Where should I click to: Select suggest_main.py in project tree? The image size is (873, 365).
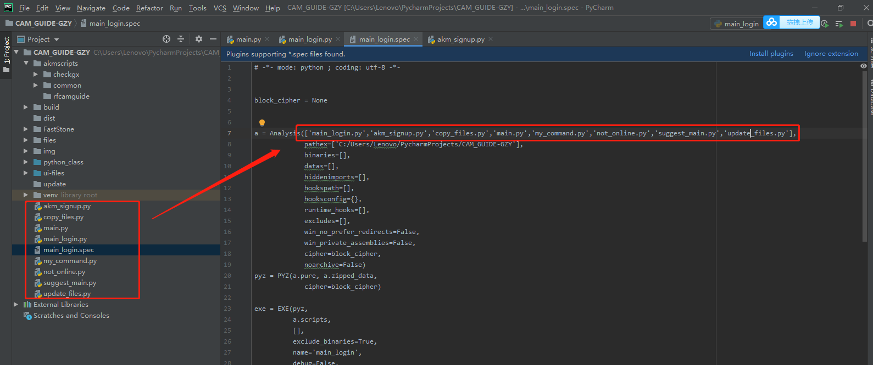click(x=70, y=283)
